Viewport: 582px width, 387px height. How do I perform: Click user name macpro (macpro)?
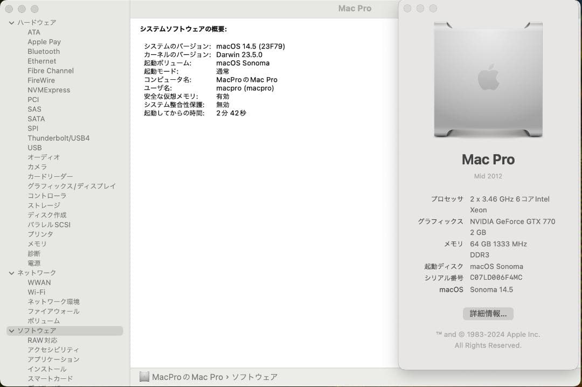tap(245, 88)
